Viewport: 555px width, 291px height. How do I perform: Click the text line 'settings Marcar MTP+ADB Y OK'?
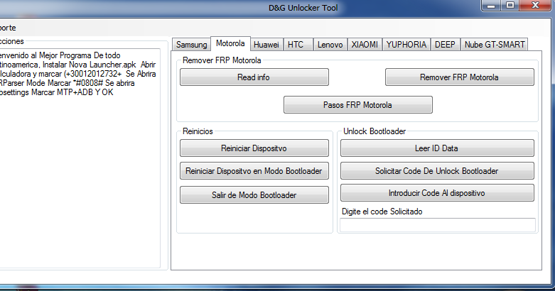pyautogui.click(x=56, y=92)
